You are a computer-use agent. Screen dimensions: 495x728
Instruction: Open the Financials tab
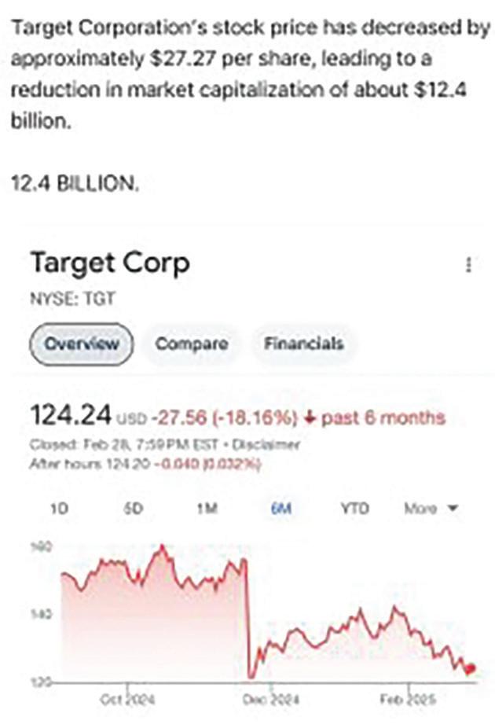(x=304, y=344)
